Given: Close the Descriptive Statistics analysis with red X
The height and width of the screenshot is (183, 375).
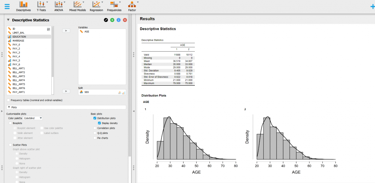Looking at the screenshot, I should 125,20.
